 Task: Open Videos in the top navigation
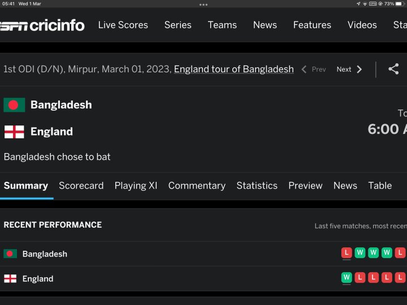(362, 25)
